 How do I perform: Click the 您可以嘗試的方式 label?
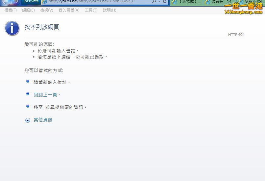click(44, 70)
